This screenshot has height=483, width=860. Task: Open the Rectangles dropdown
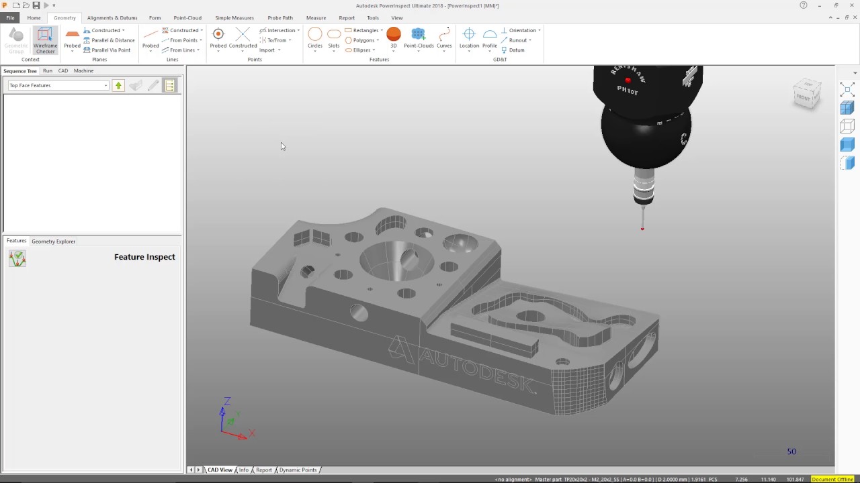[x=363, y=30]
